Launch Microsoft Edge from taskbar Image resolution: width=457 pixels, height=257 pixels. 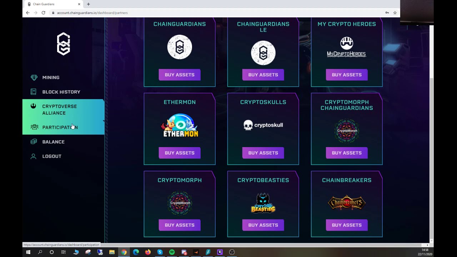pyautogui.click(x=136, y=252)
